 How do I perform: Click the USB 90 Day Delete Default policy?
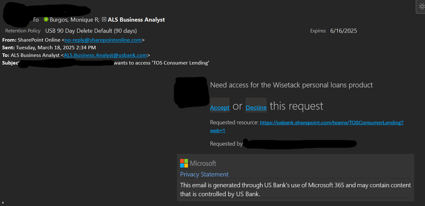(91, 31)
